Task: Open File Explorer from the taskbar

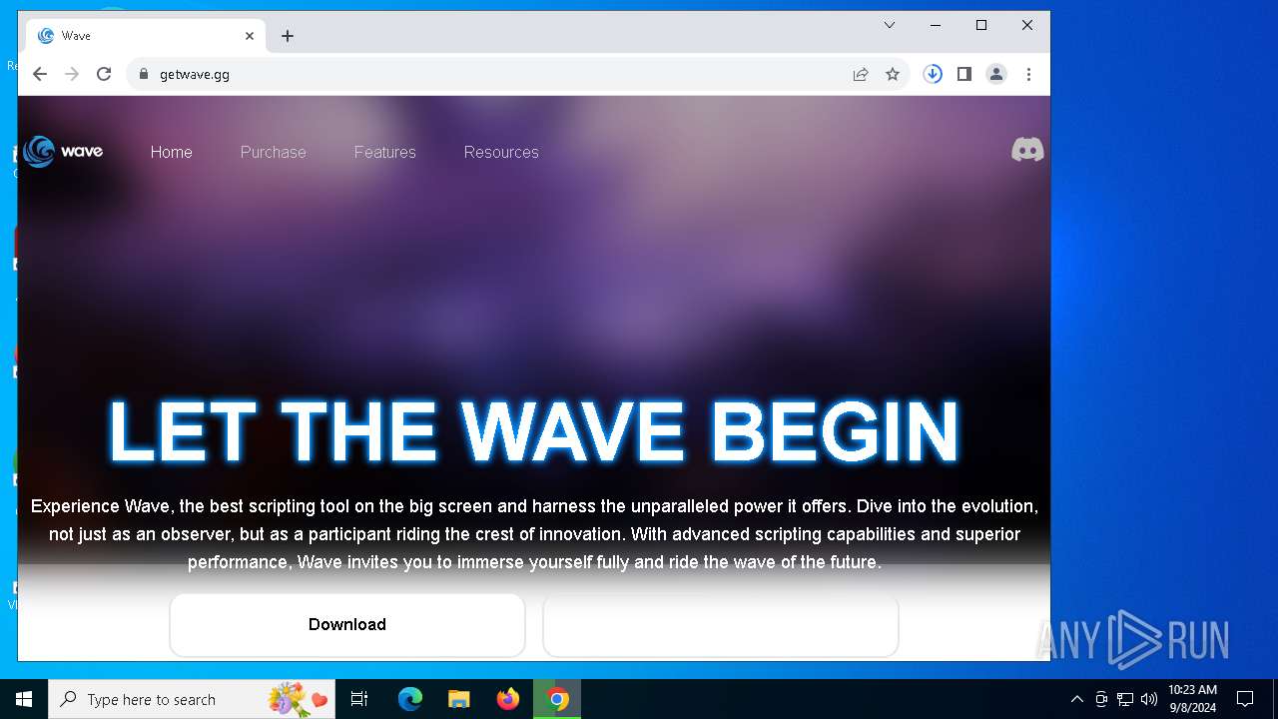Action: [x=459, y=699]
